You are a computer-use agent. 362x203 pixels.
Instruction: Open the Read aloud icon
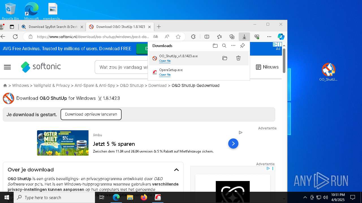[167, 37]
